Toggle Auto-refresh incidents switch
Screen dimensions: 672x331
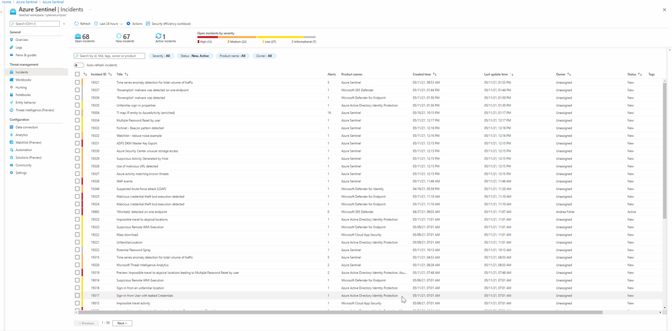tap(79, 65)
